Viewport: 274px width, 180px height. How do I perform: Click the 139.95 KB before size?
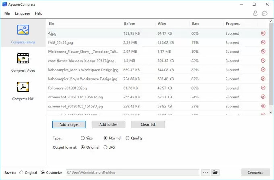pyautogui.click(x=132, y=33)
